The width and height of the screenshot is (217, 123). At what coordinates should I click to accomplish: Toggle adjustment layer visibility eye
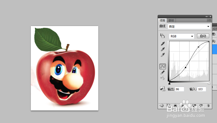tap(182, 106)
